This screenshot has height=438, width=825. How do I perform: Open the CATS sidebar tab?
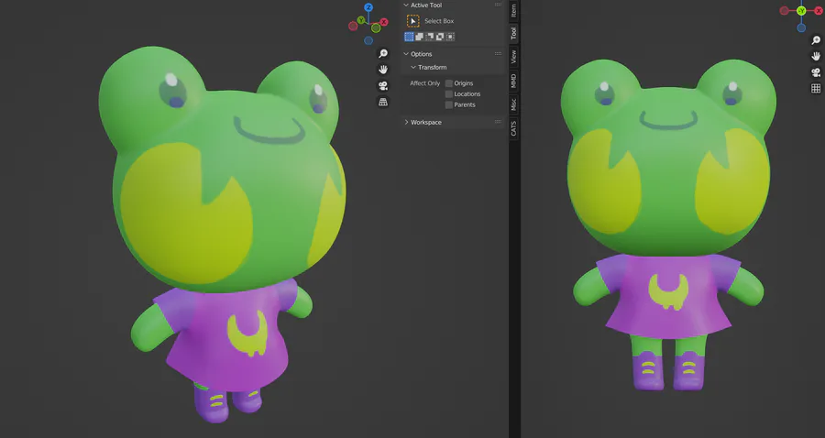click(x=513, y=129)
